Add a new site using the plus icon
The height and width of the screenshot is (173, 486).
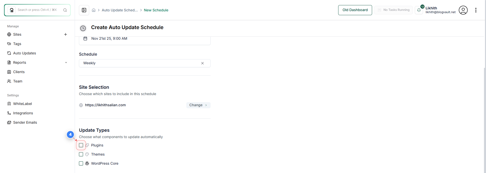(66, 34)
